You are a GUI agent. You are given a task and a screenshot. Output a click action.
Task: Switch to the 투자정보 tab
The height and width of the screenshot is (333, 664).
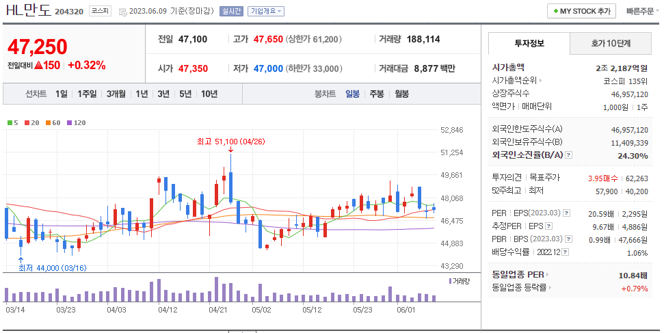(x=529, y=43)
